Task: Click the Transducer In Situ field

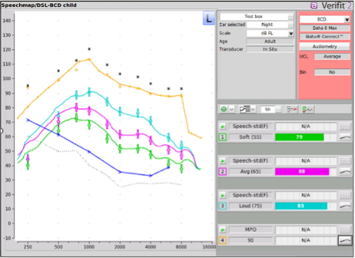Action: coord(270,49)
